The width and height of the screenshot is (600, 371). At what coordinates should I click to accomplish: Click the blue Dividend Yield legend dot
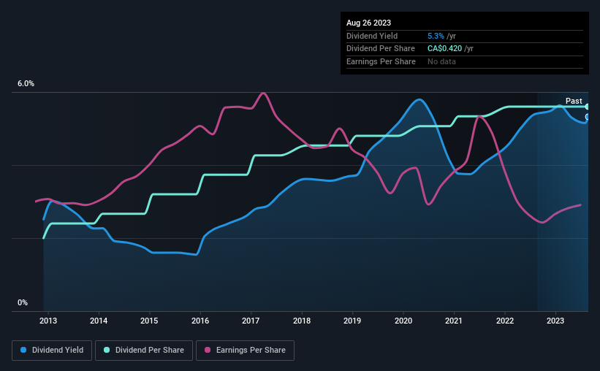23,350
